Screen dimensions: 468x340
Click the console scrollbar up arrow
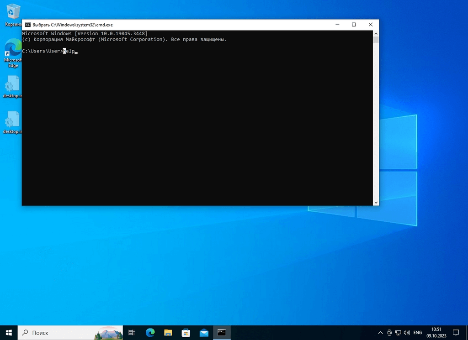[376, 33]
